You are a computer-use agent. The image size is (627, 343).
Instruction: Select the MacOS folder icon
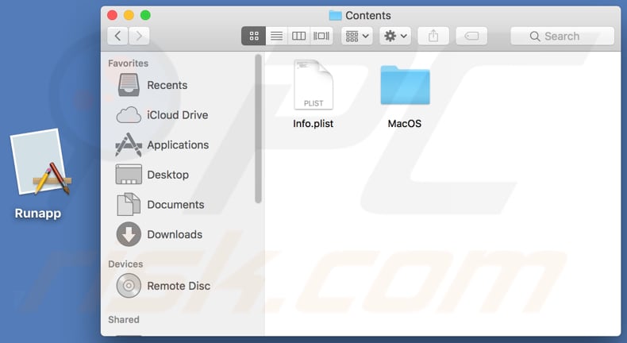[405, 85]
